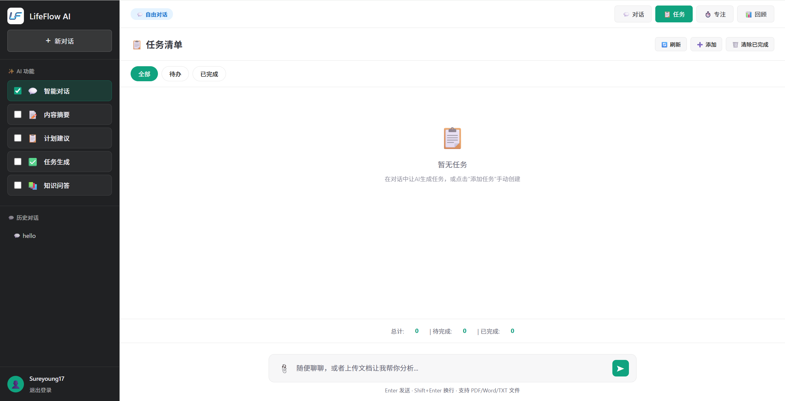
Task: Click the refresh (刷新) icon button
Action: (x=664, y=45)
